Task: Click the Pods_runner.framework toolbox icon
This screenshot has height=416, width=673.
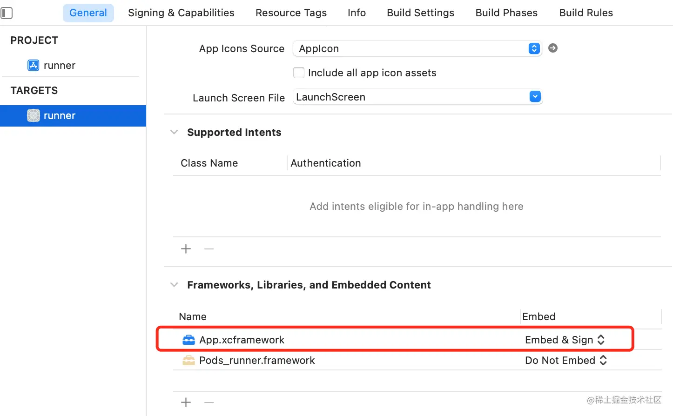Action: point(188,361)
